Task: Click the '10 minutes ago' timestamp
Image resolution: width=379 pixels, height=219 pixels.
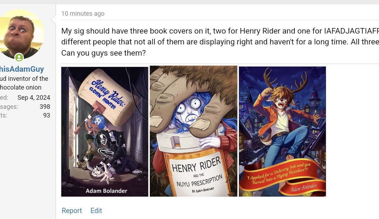Action: click(x=83, y=14)
